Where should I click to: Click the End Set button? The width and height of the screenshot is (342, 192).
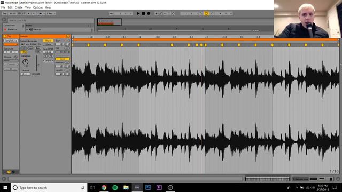click(x=67, y=48)
